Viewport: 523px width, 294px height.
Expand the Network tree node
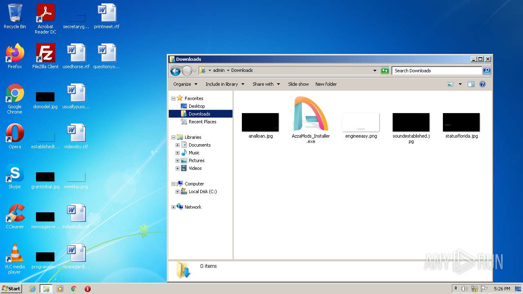tap(173, 207)
